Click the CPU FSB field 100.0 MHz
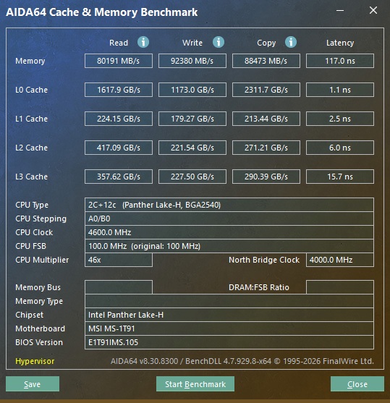The image size is (390, 403). (229, 246)
